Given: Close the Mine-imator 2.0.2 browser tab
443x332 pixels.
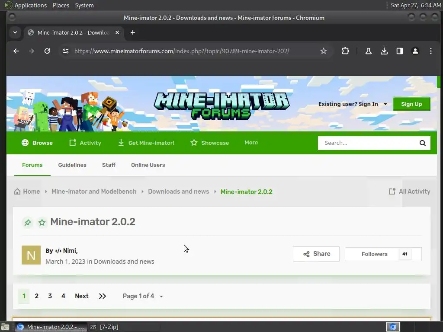Looking at the screenshot, I should tap(117, 32).
